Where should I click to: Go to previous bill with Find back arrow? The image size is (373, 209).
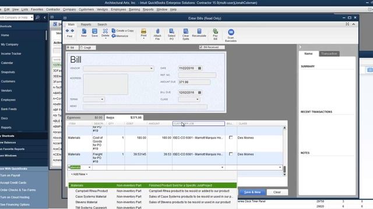pyautogui.click(x=67, y=31)
